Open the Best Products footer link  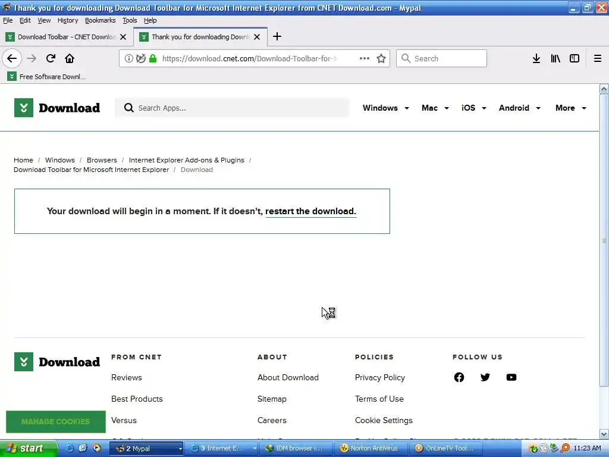(x=137, y=399)
